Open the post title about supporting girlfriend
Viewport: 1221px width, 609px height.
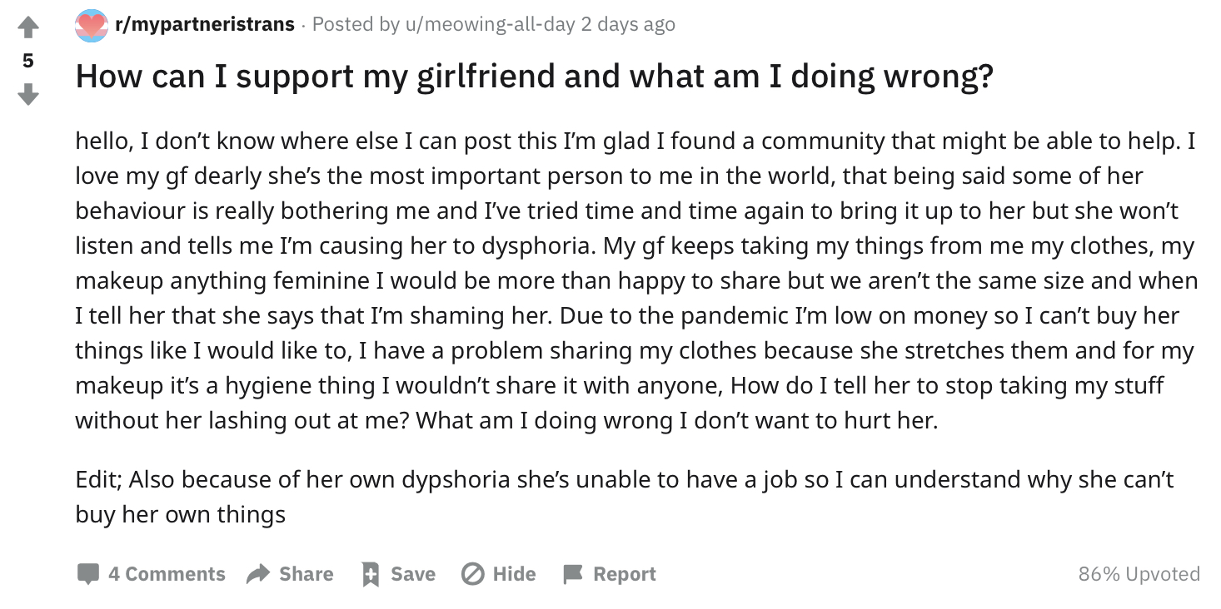pyautogui.click(x=534, y=77)
